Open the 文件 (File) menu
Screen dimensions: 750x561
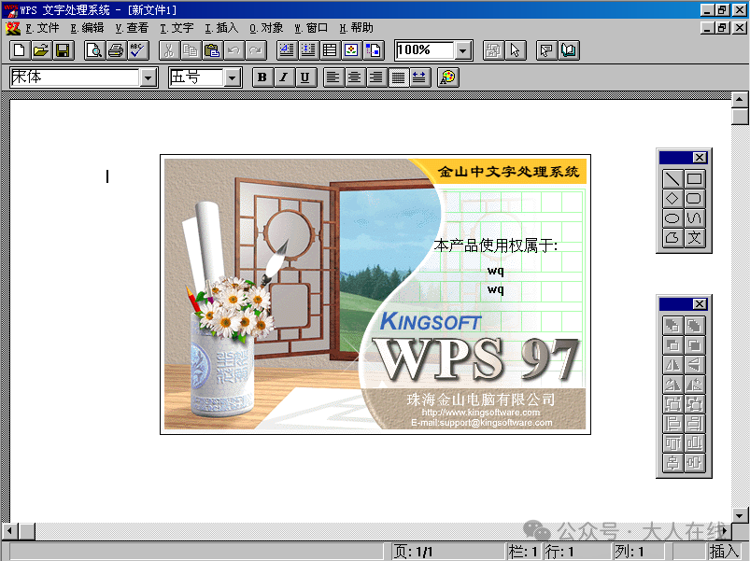(42, 28)
